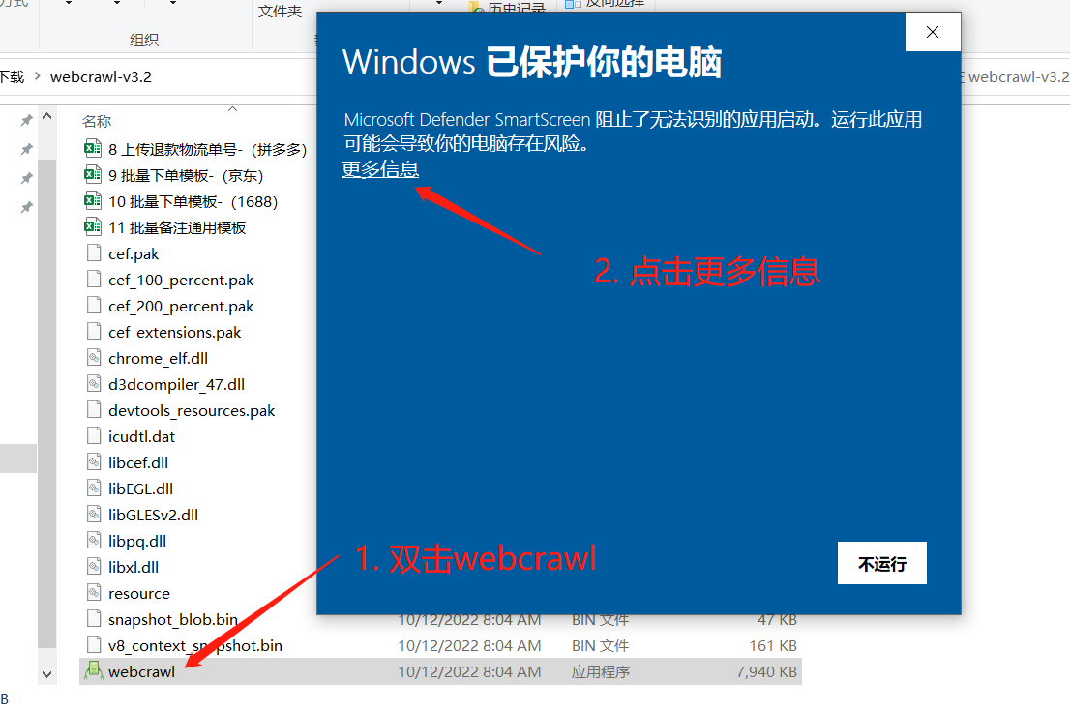1070x711 pixels.
Task: Select the resource file icon
Action: tap(94, 592)
